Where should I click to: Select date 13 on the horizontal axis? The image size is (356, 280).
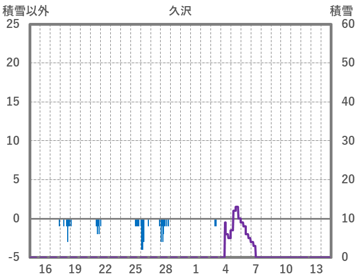pos(316,269)
